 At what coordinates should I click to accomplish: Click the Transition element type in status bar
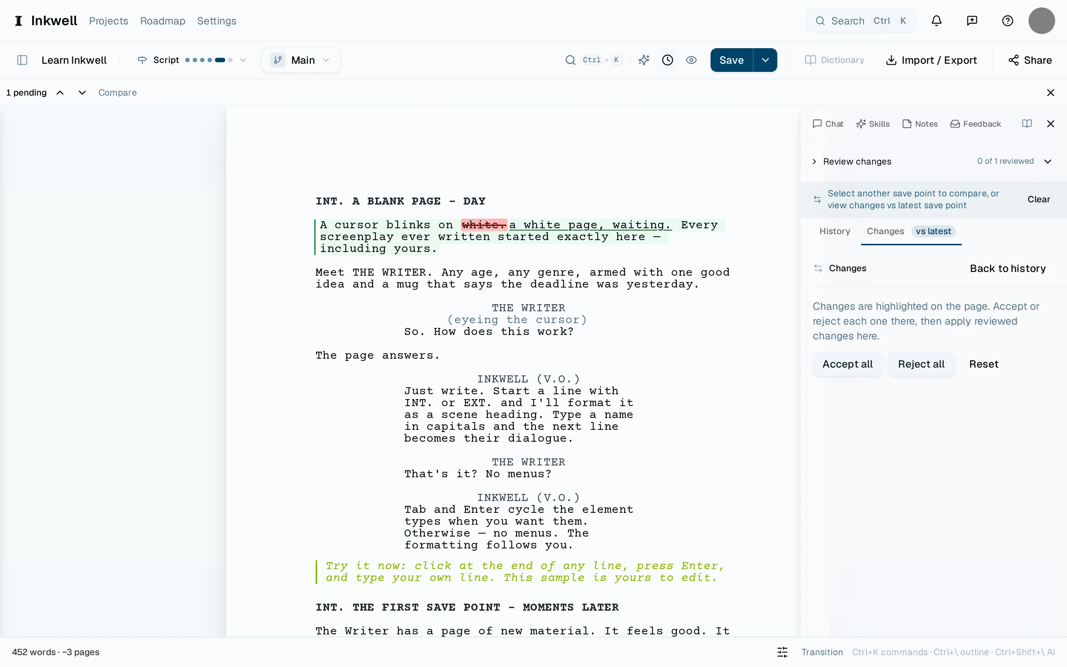coord(822,652)
